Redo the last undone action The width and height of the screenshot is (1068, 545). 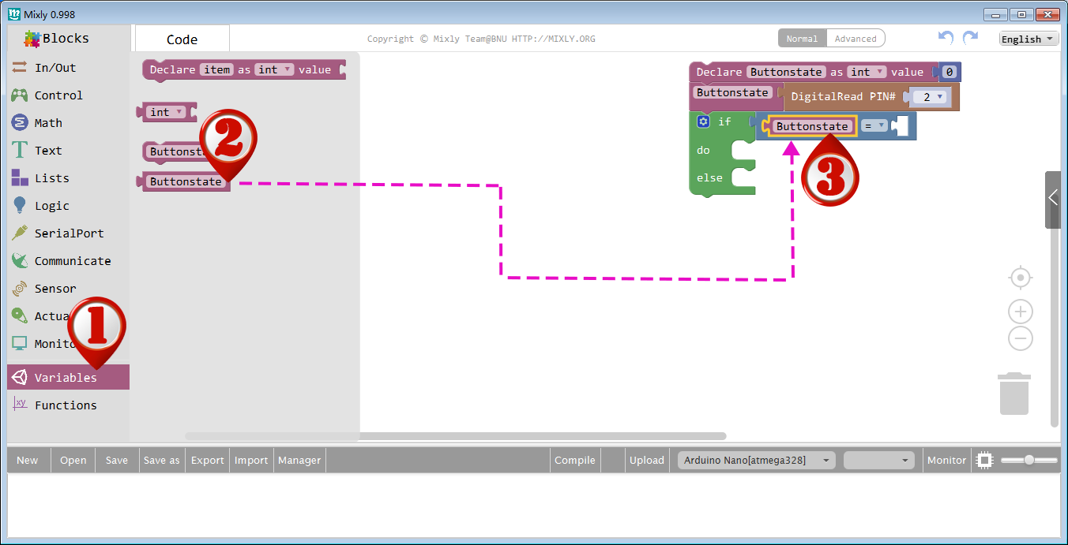[971, 37]
